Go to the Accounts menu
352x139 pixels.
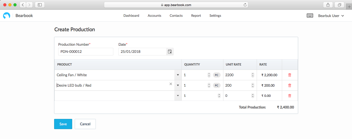(155, 16)
